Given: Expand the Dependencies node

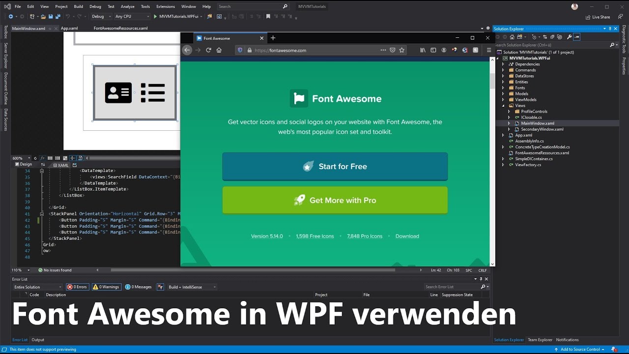Looking at the screenshot, I should pos(503,64).
